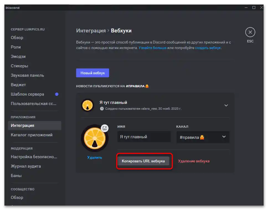Click "Удалить" under the avatar

pyautogui.click(x=94, y=157)
